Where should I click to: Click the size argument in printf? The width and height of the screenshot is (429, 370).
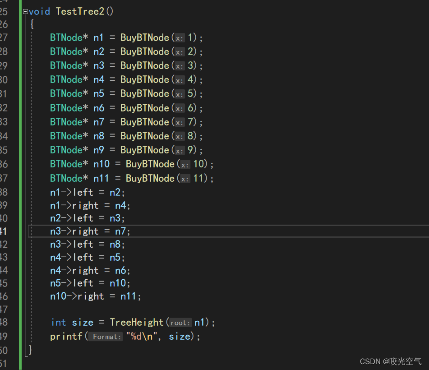point(179,336)
